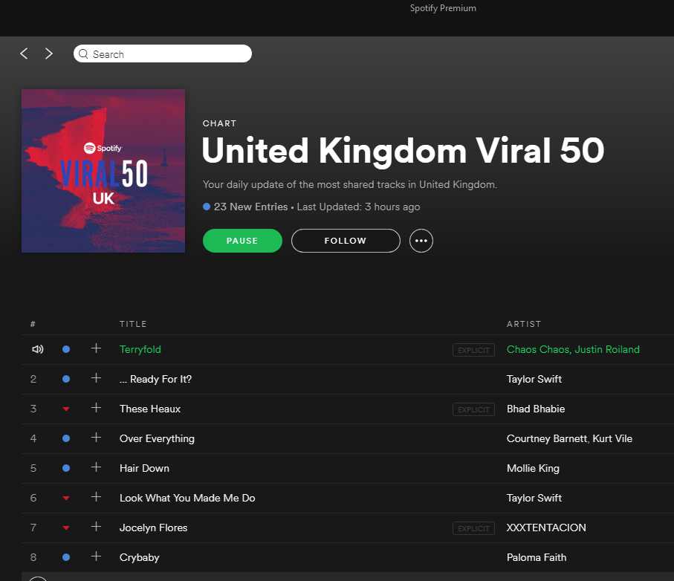This screenshot has width=674, height=581.
Task: Add Terryfold to library with plus icon
Action: 97,348
